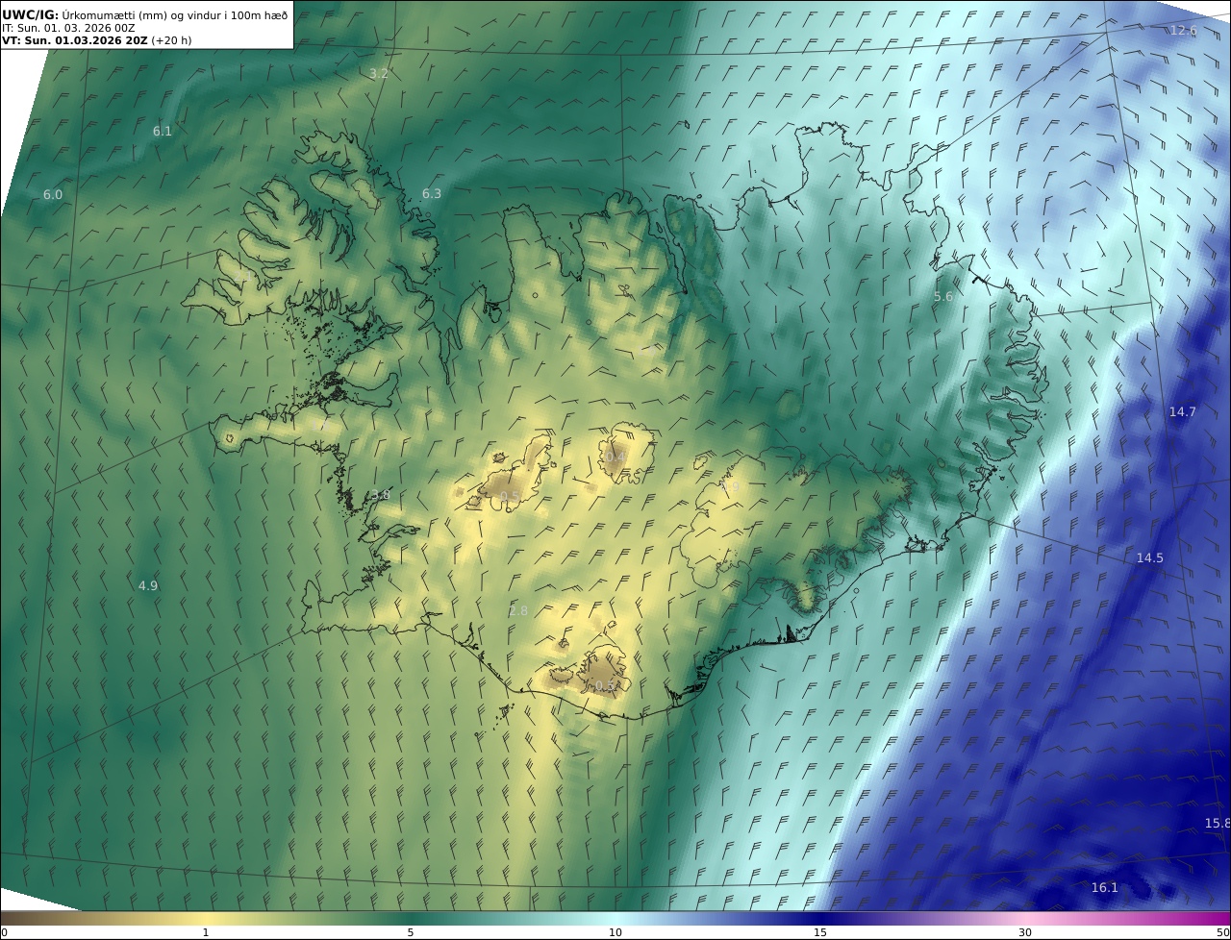Click the 16.1 value label
1231x940 pixels.
[1105, 887]
